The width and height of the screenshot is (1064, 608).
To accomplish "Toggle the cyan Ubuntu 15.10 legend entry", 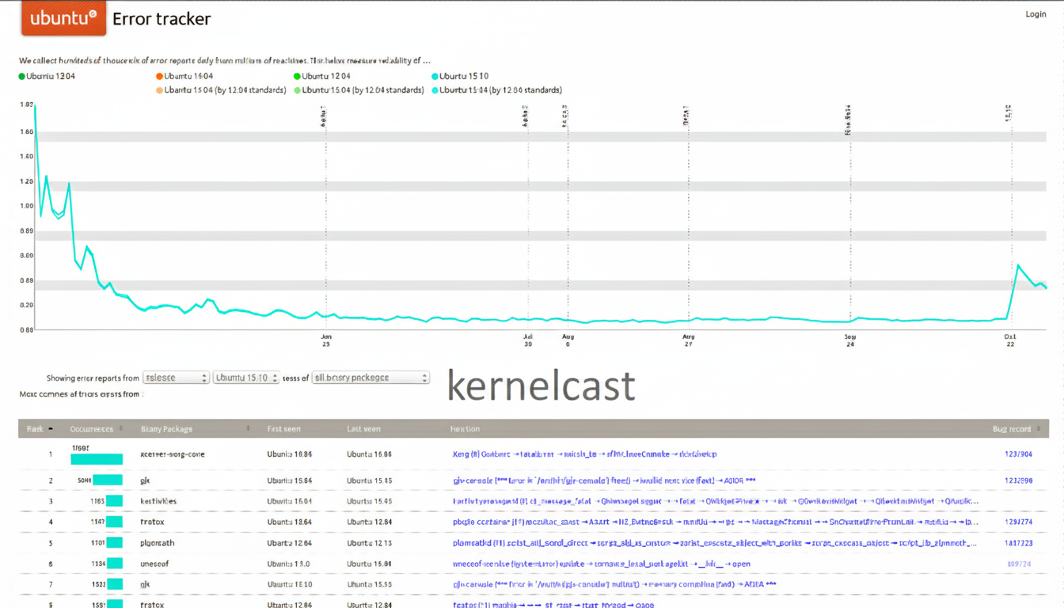I will click(x=460, y=76).
